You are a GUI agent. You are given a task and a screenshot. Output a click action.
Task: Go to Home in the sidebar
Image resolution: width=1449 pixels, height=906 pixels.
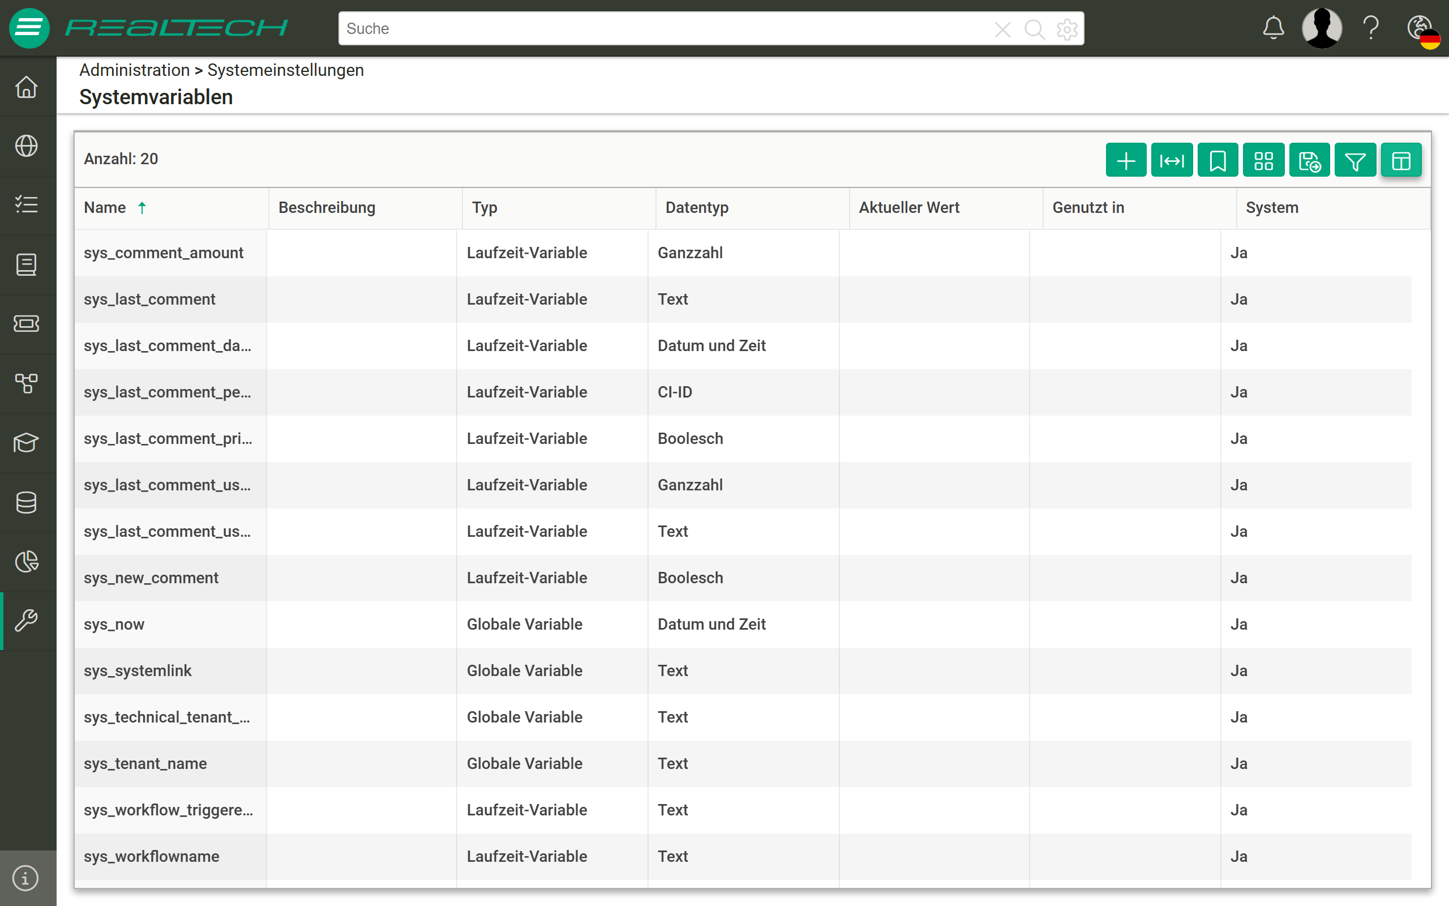coord(27,87)
